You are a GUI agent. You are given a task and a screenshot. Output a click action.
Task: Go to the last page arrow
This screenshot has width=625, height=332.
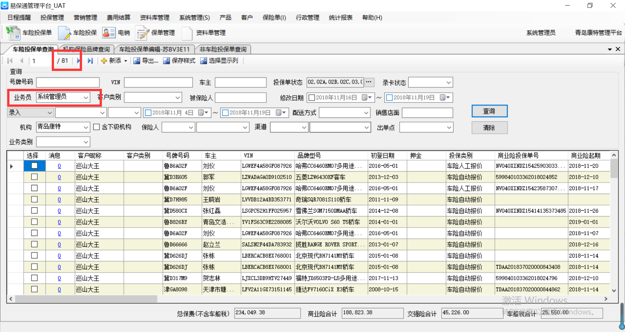pos(90,61)
